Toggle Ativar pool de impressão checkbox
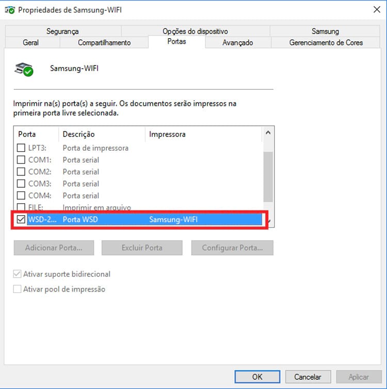The image size is (387, 389). point(18,289)
